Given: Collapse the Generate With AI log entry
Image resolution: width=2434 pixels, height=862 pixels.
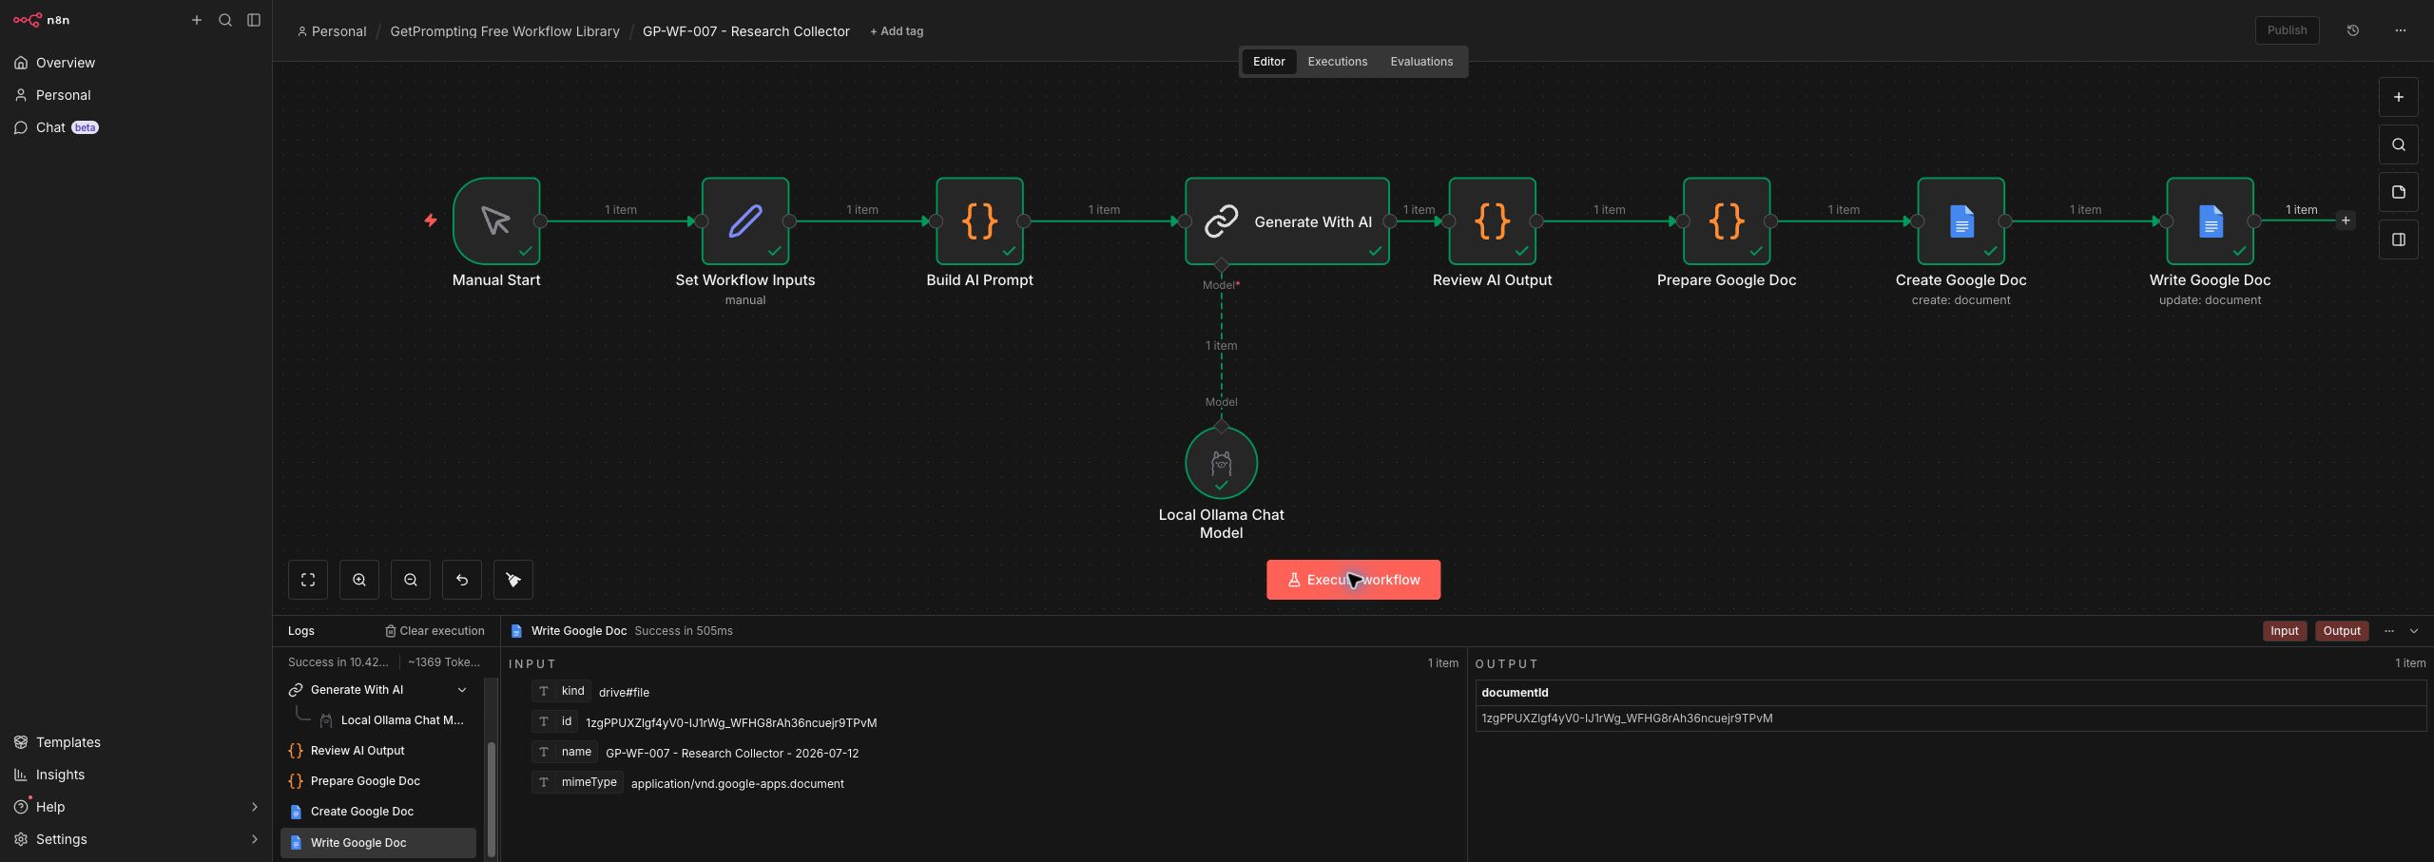Looking at the screenshot, I should 462,690.
